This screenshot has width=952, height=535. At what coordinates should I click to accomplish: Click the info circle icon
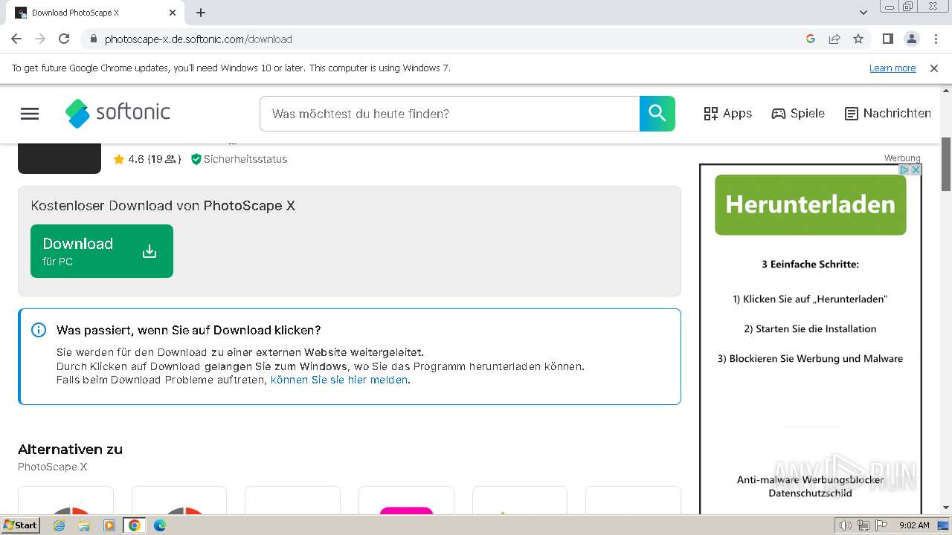tap(39, 330)
